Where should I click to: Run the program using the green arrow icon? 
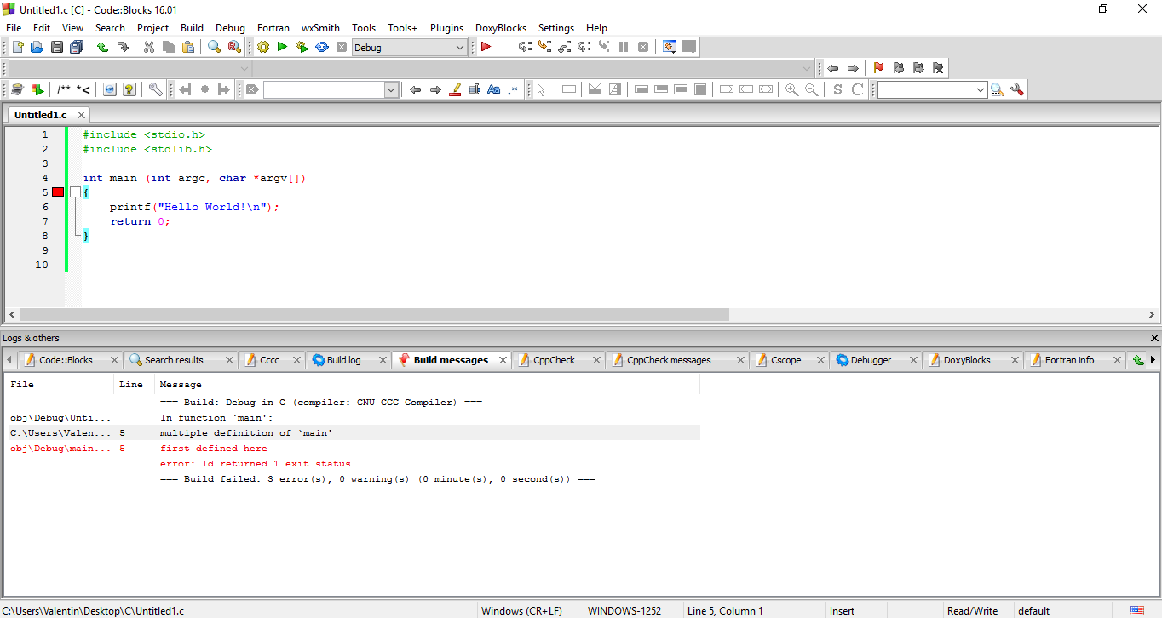pyautogui.click(x=282, y=47)
